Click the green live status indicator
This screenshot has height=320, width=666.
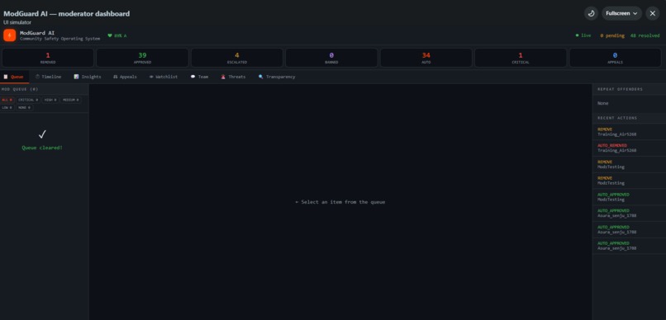tap(583, 35)
